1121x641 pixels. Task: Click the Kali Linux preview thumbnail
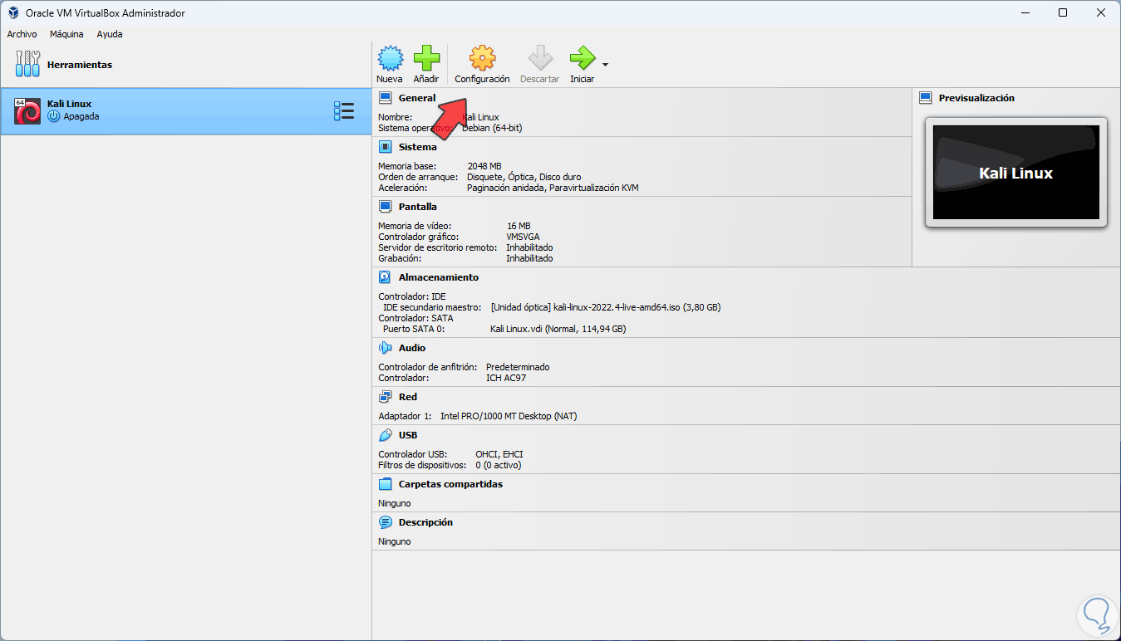click(x=1015, y=173)
